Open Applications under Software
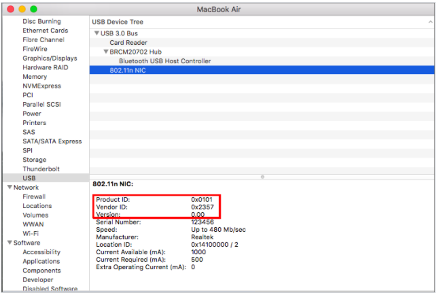This screenshot has width=437, height=293. (41, 261)
